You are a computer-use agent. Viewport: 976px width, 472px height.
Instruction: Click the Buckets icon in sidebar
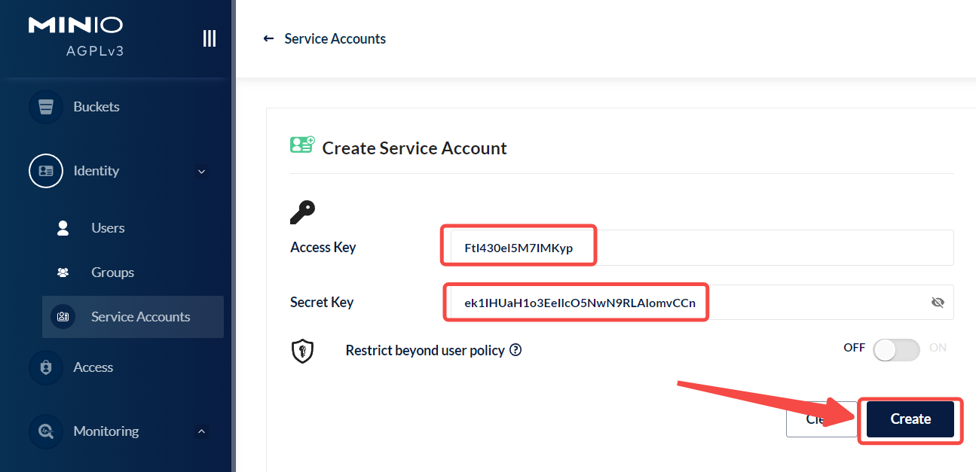pos(45,107)
